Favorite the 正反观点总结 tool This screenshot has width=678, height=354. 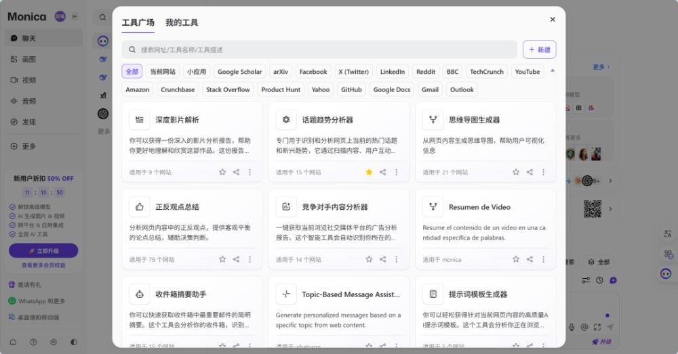pyautogui.click(x=222, y=259)
